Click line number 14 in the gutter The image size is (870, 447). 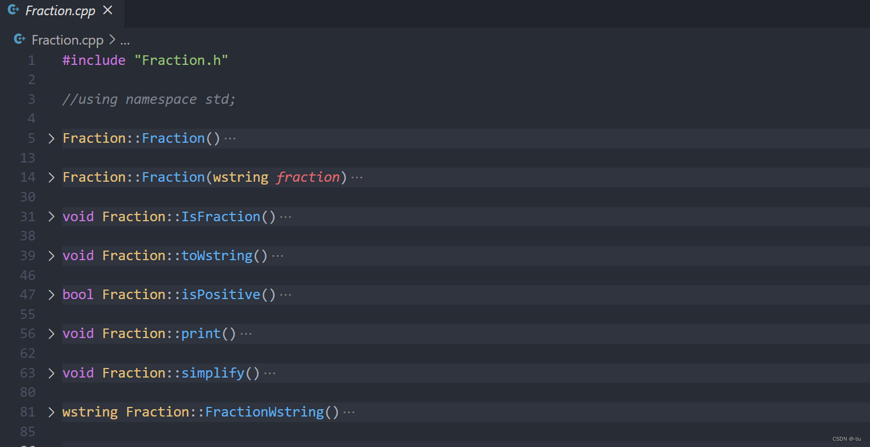28,177
